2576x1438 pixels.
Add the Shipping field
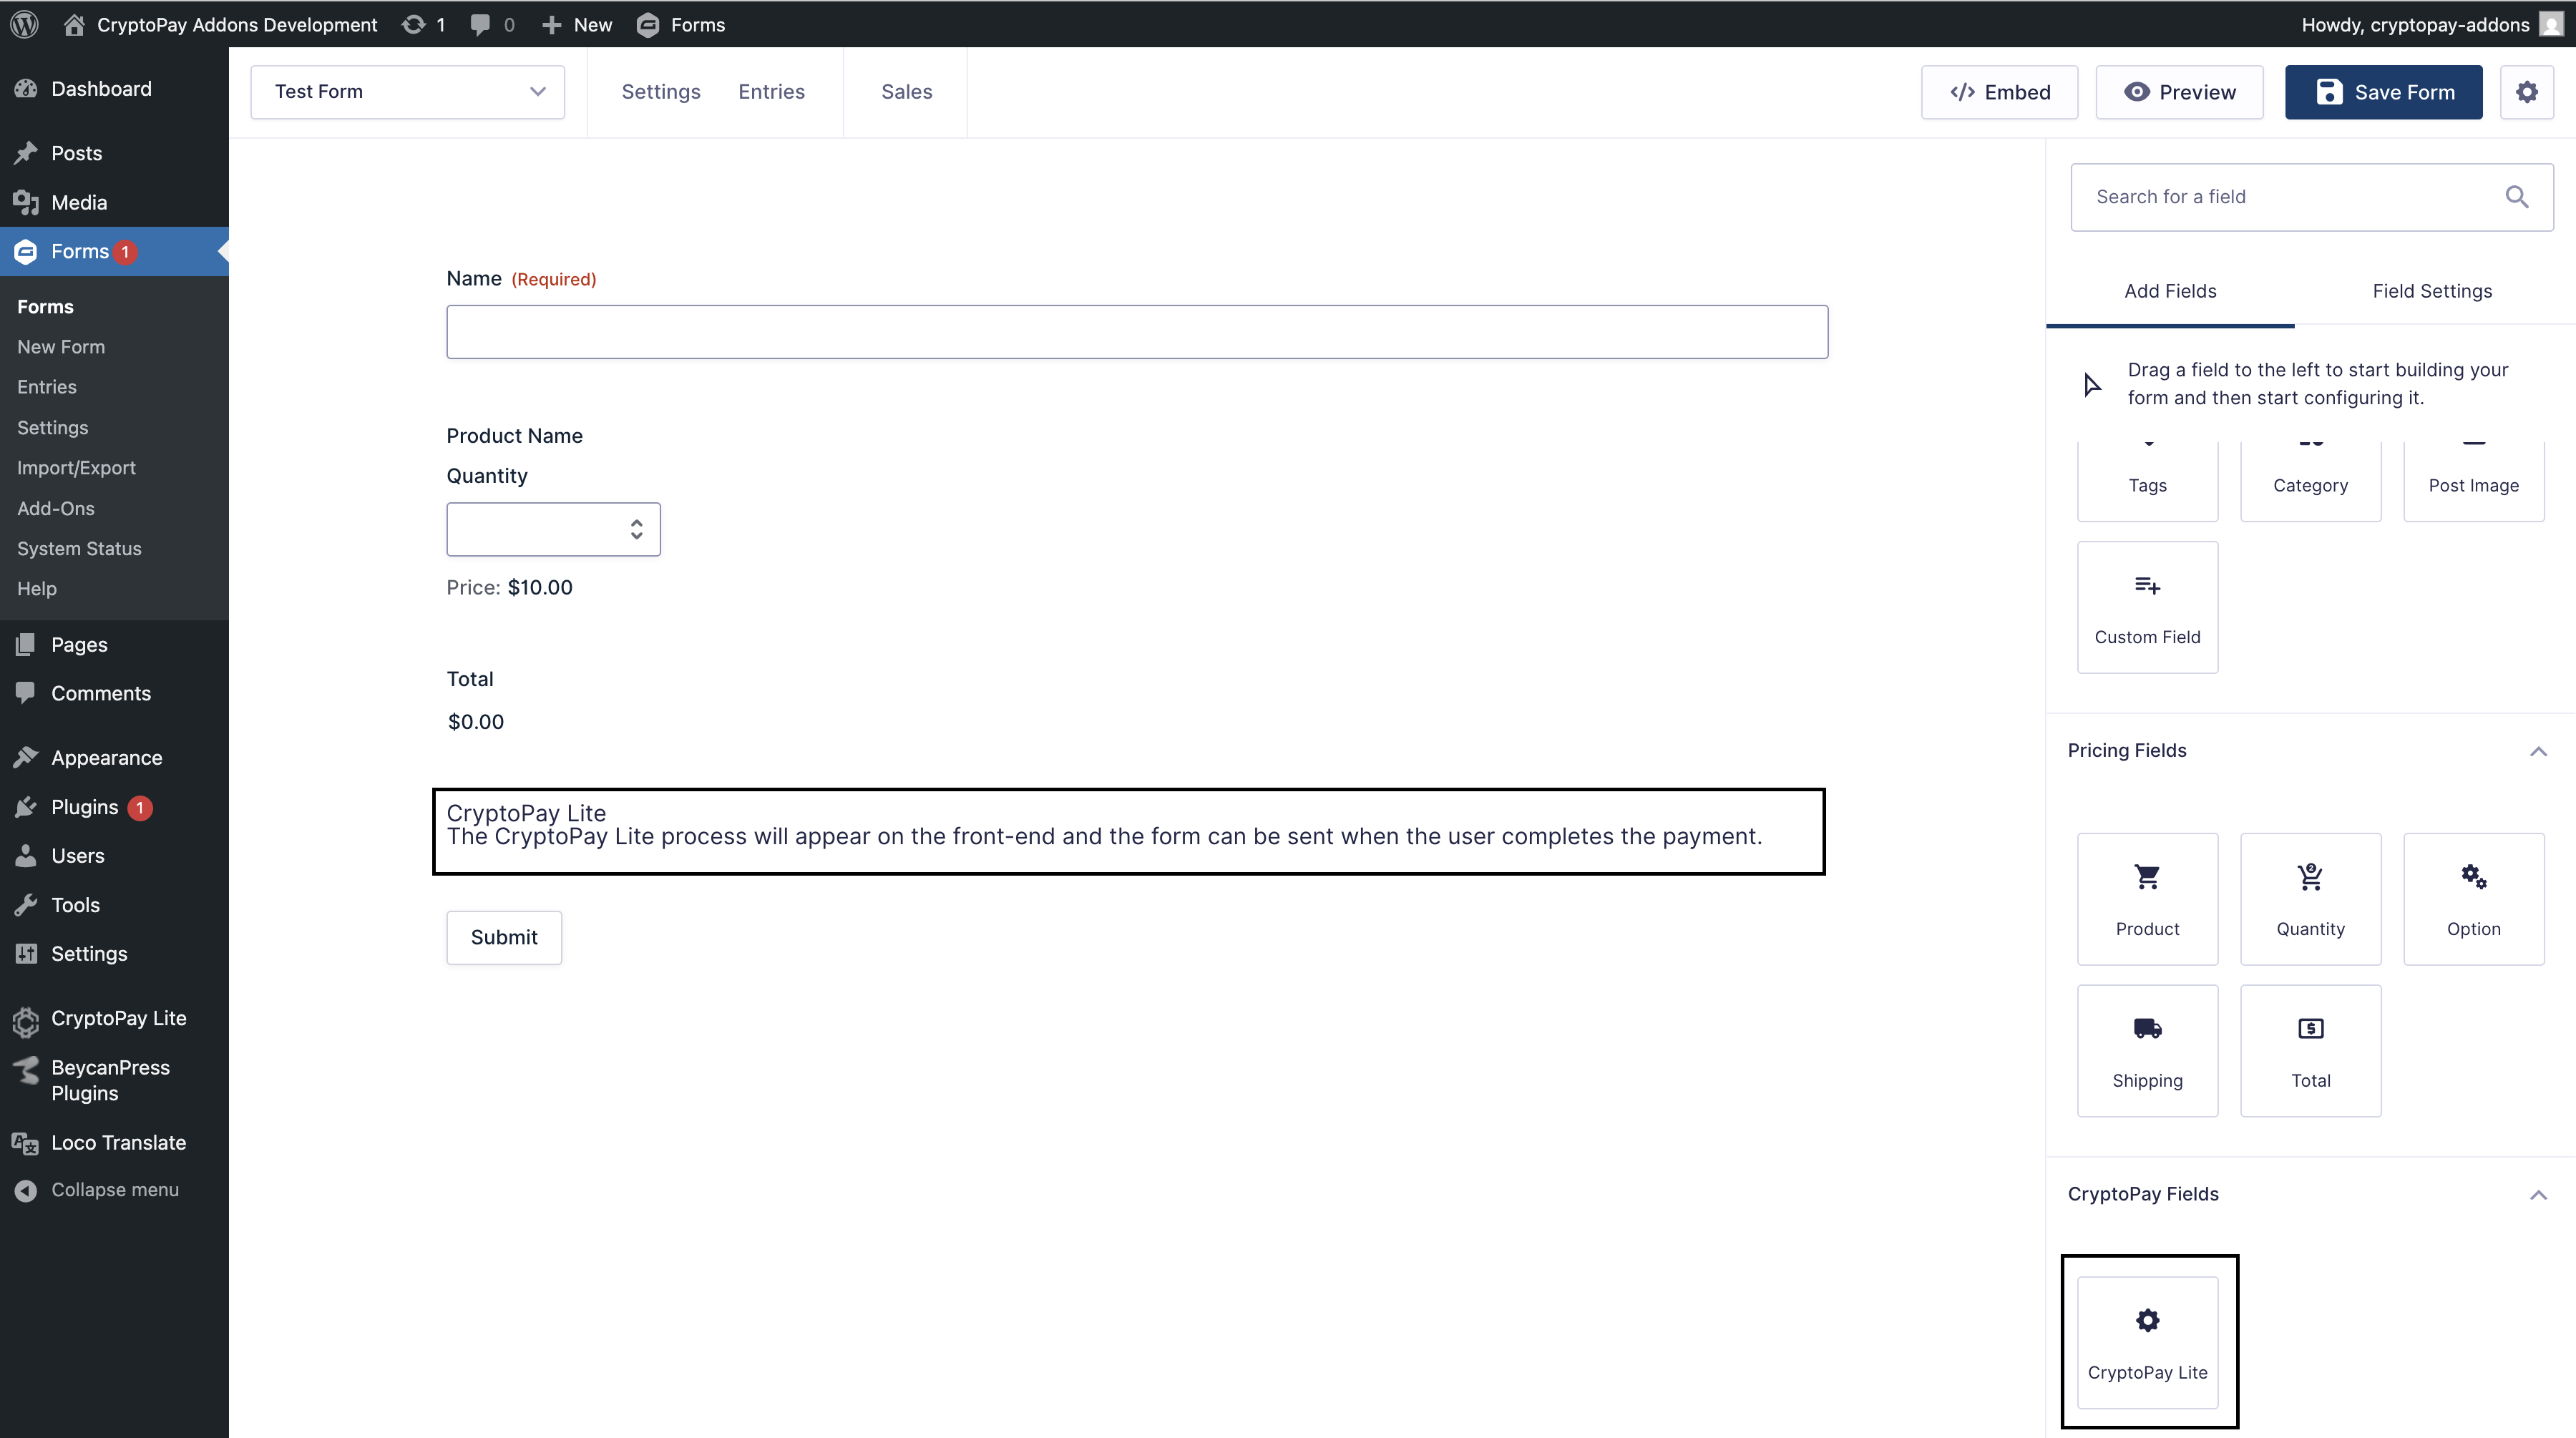(2147, 1050)
